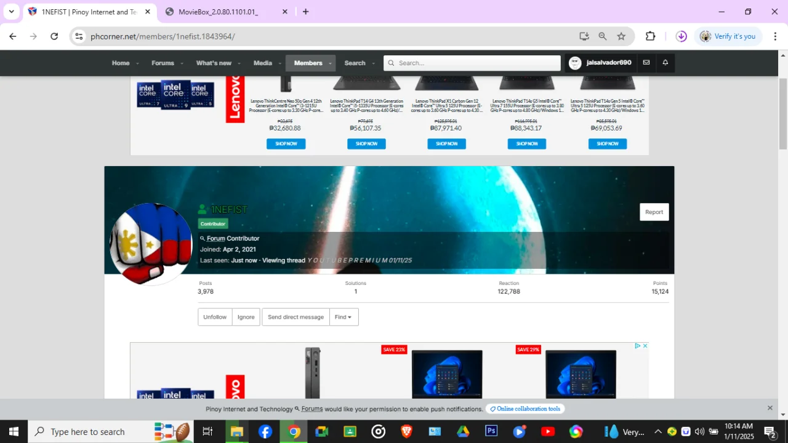Screen dimensions: 788x443
Task: Click the Posts count 3,978
Action: [x=206, y=292]
